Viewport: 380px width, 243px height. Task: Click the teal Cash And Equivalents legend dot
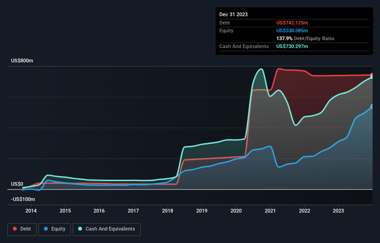point(80,229)
